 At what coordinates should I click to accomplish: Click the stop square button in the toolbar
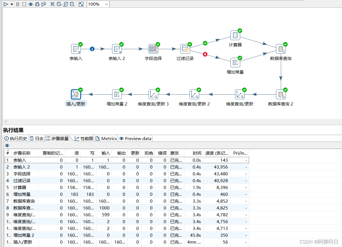point(24,4)
